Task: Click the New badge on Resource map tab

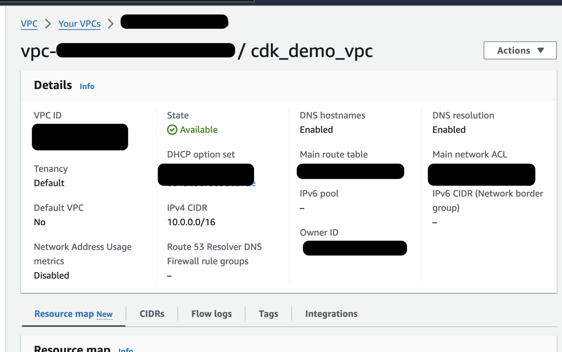Action: (x=104, y=314)
